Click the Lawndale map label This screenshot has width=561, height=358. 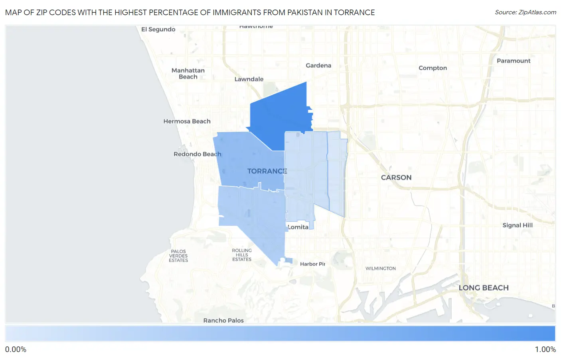(x=249, y=79)
